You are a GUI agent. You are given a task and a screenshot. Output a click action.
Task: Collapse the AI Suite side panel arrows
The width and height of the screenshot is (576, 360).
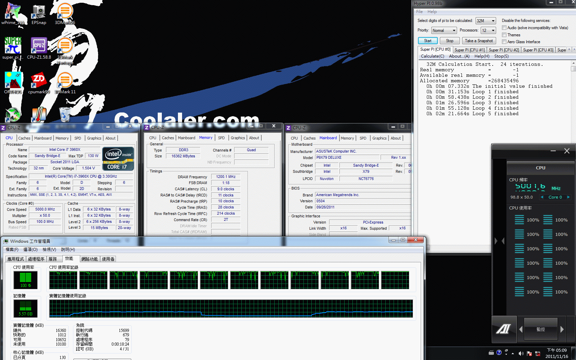[499, 241]
